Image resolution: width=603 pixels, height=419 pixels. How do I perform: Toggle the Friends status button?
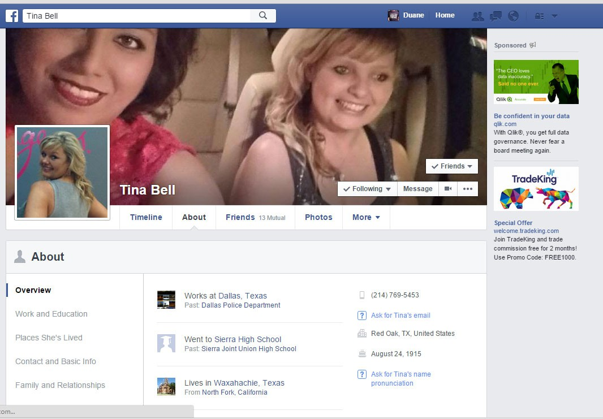point(451,166)
